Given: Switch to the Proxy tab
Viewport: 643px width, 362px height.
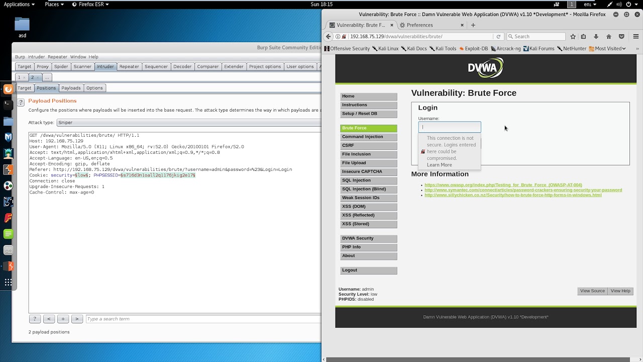Looking at the screenshot, I should pos(43,66).
